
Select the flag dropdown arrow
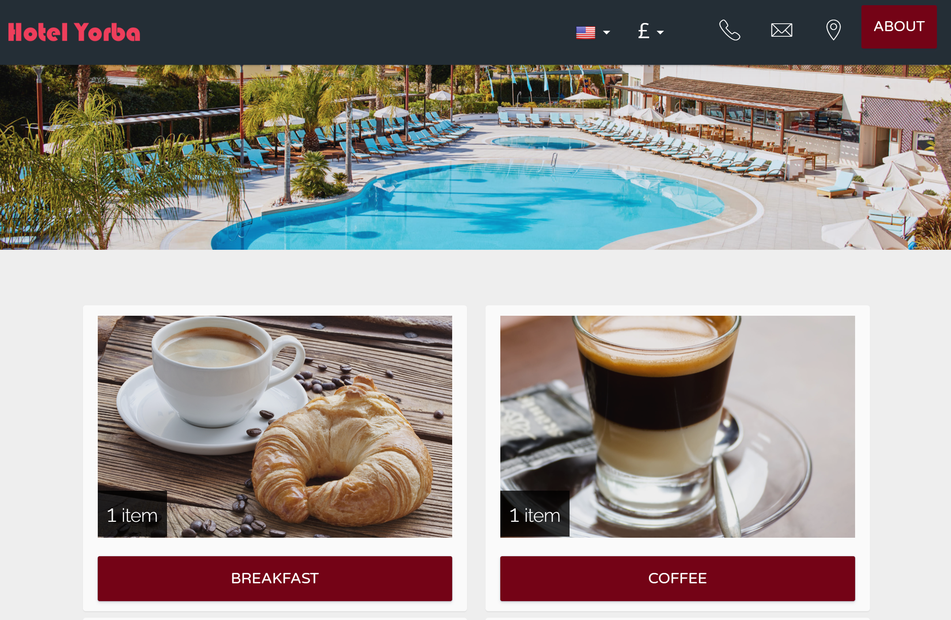(x=606, y=32)
